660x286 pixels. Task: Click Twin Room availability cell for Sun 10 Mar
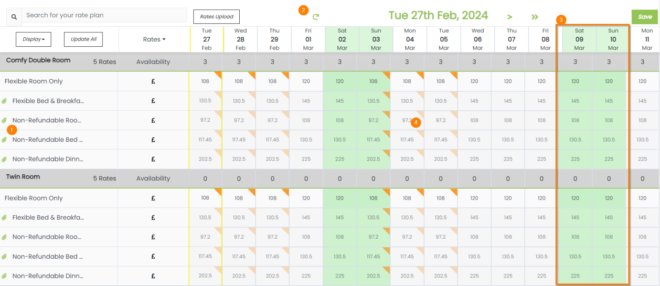[608, 179]
